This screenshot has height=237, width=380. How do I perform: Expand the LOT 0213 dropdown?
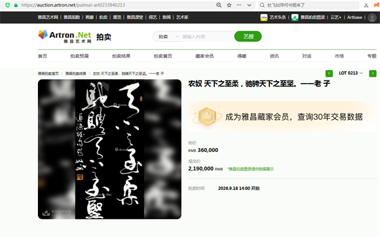351,73
